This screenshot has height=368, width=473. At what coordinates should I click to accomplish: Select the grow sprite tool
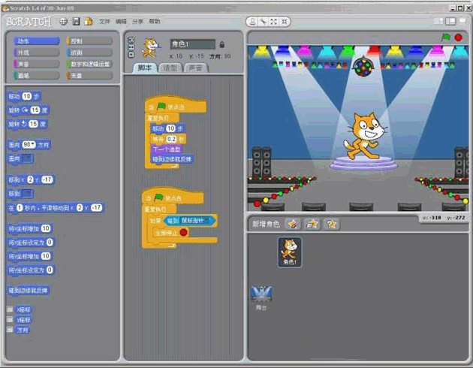(273, 22)
